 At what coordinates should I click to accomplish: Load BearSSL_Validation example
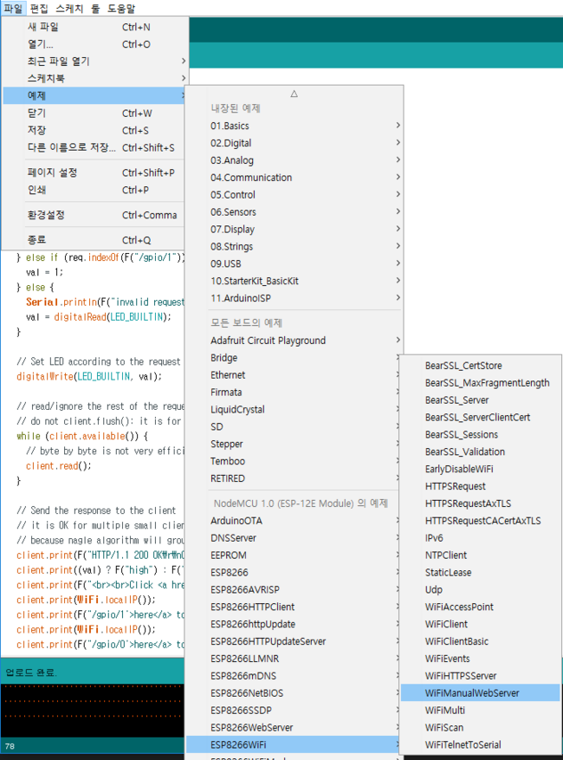click(480, 451)
